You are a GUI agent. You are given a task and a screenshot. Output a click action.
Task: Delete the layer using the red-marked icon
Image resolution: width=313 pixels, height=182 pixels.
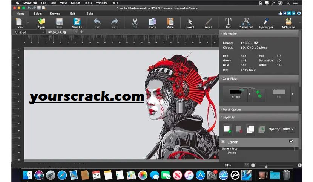tap(239, 129)
